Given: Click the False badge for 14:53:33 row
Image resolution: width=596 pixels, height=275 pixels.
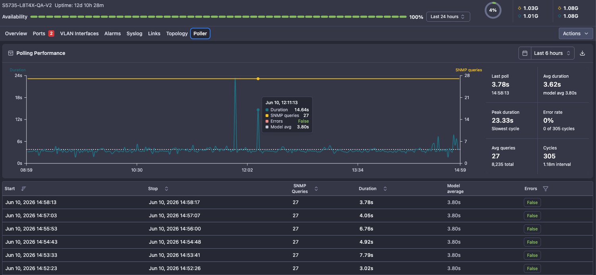Looking at the screenshot, I should click(532, 256).
